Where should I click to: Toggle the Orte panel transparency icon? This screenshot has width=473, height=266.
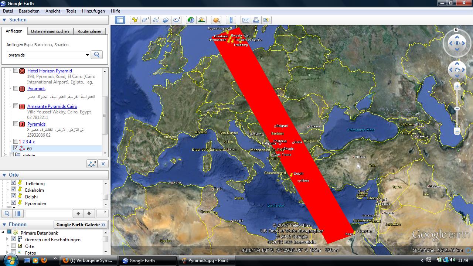coord(18,213)
